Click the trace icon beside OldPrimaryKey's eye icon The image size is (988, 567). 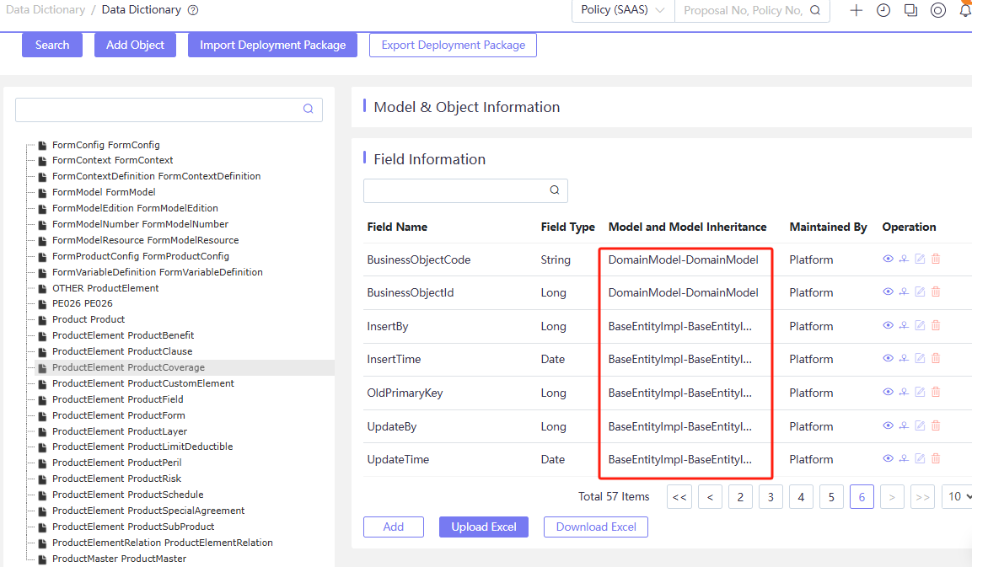[904, 392]
